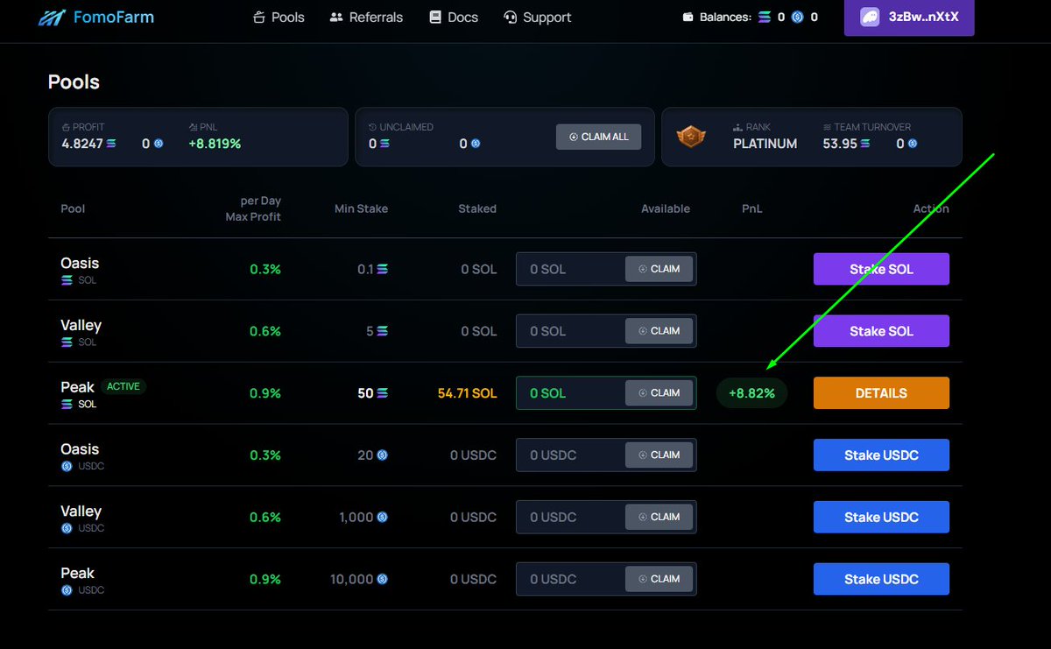1051x649 pixels.
Task: Click SOL icon beside min stake 5
Action: (383, 331)
